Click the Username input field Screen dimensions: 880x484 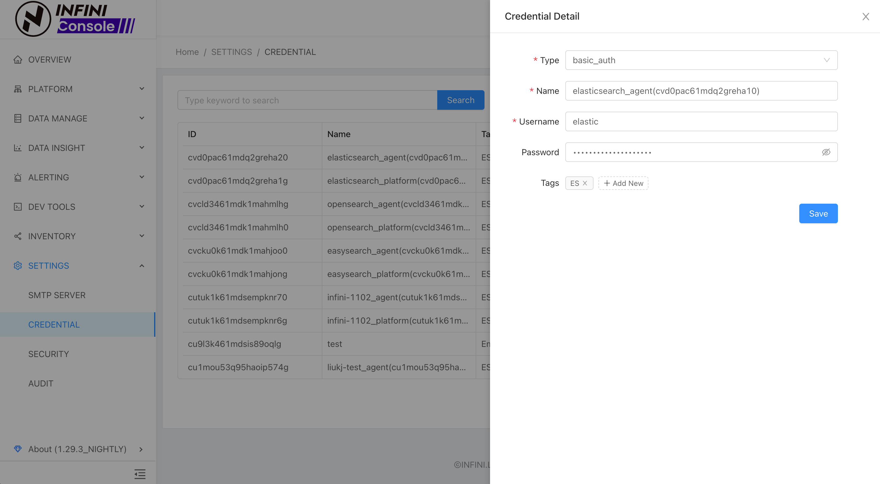point(701,121)
